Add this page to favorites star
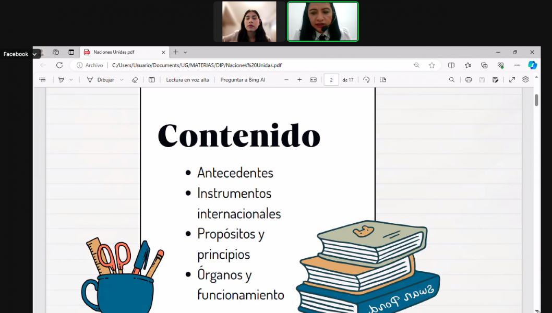The image size is (552, 313). [431, 65]
